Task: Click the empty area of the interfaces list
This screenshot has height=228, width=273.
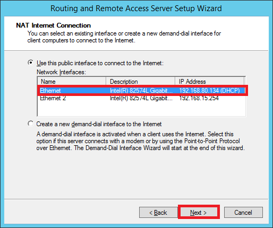Action: [141, 109]
